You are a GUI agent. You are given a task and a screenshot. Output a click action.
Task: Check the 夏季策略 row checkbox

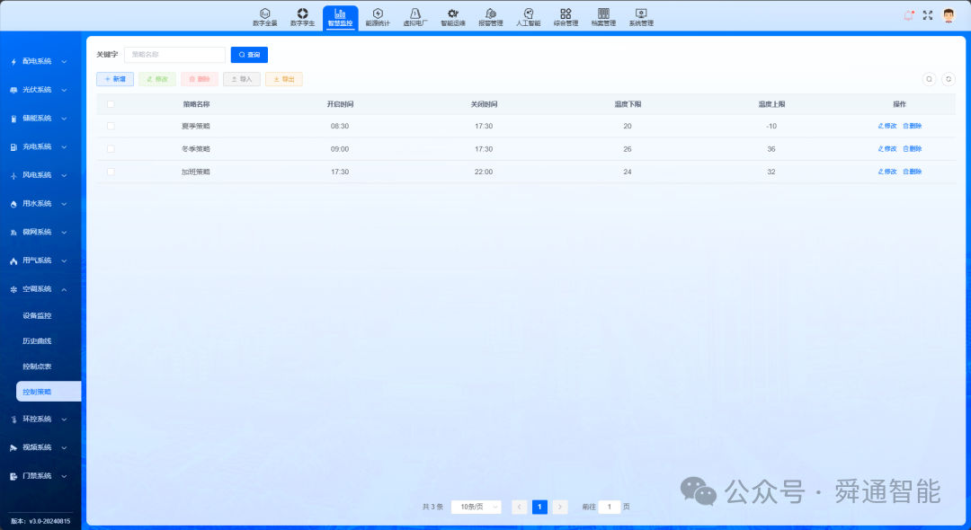(111, 126)
